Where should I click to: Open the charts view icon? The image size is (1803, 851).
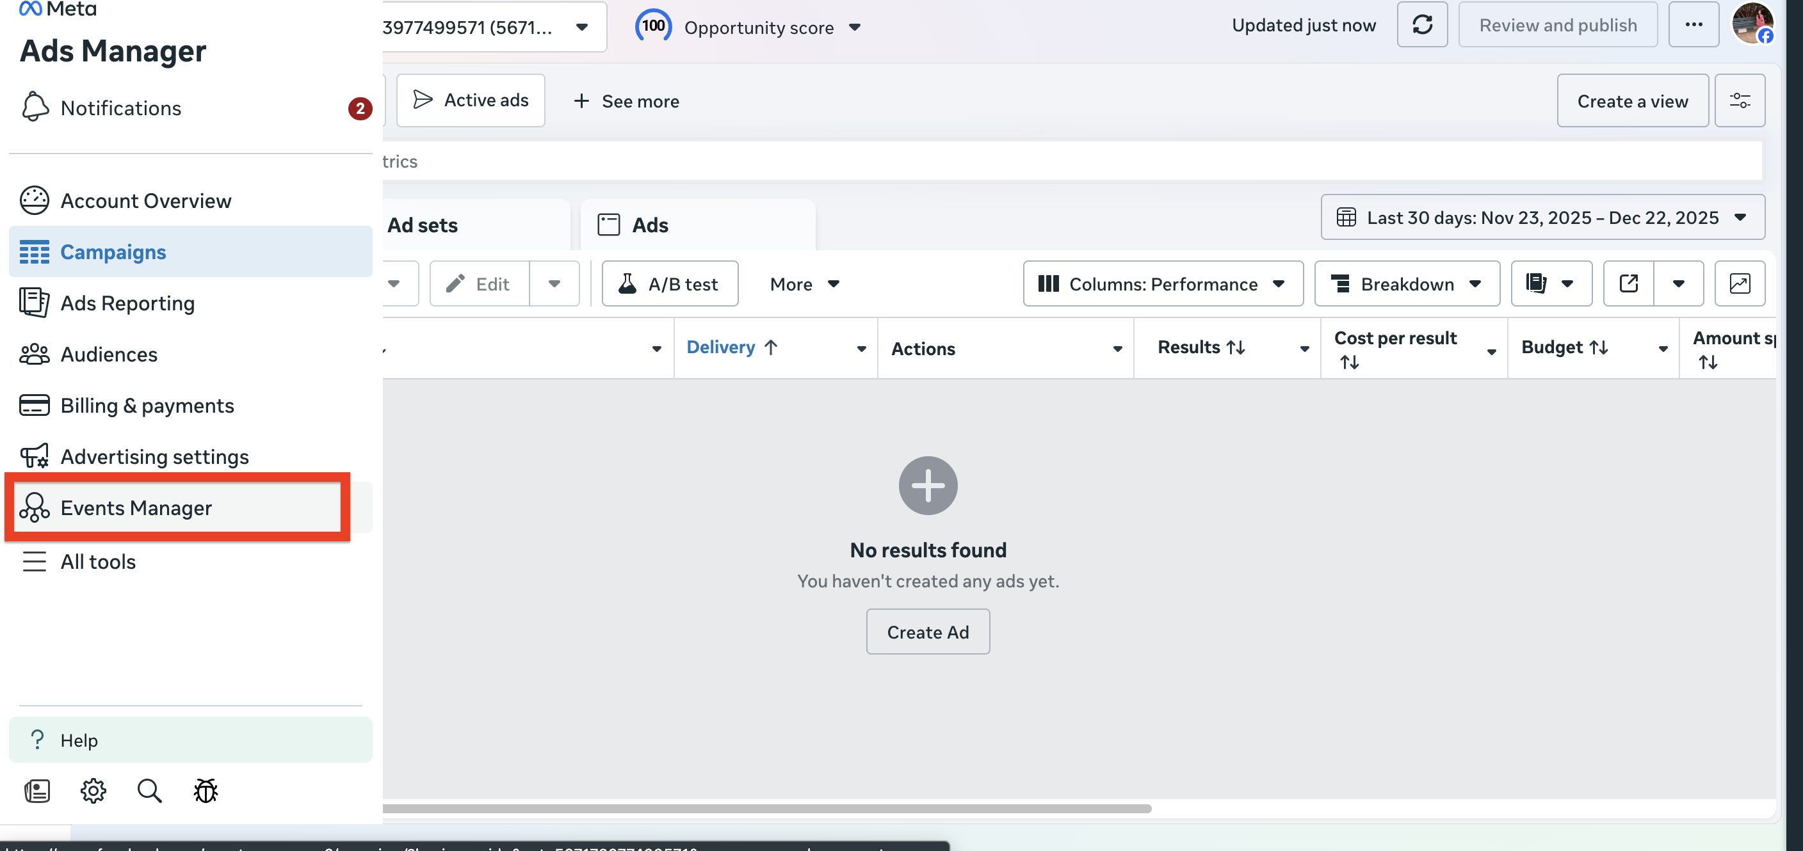[1740, 283]
